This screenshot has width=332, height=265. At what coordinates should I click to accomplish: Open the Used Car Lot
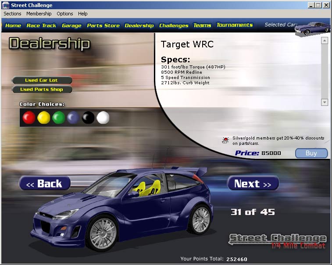[x=42, y=80]
